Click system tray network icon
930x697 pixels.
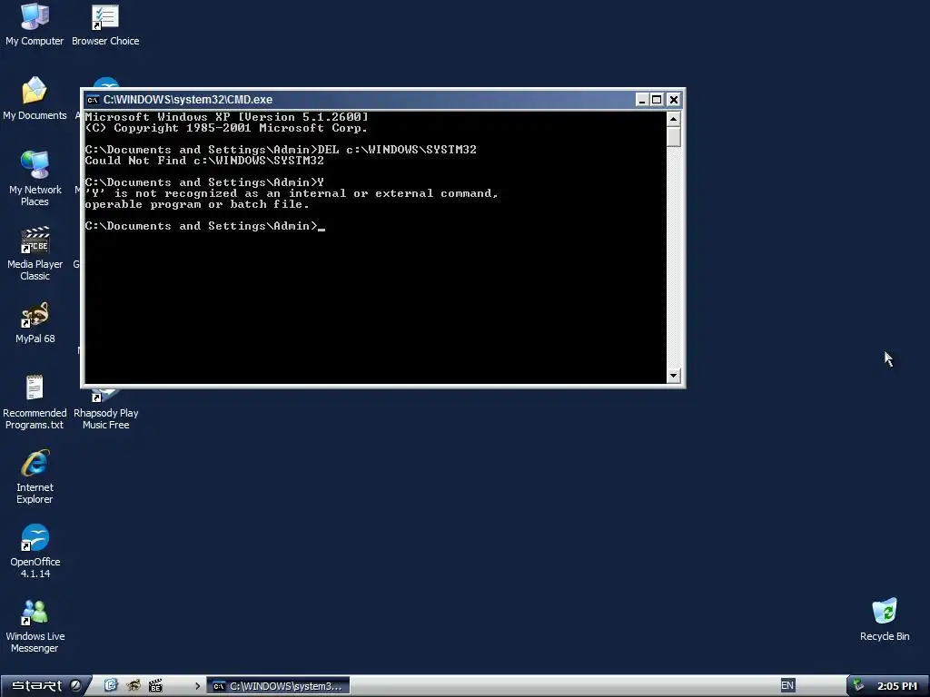(x=858, y=686)
